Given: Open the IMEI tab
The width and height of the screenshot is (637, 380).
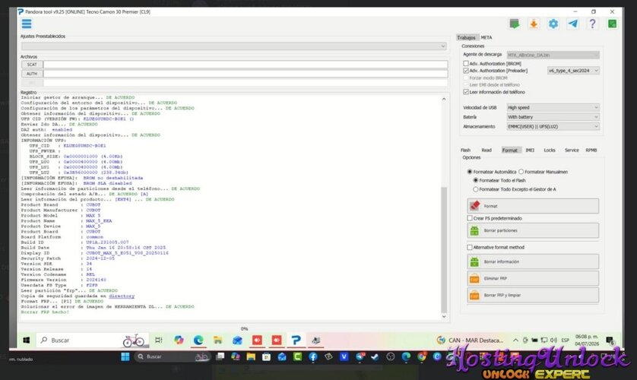Looking at the screenshot, I should coord(530,150).
